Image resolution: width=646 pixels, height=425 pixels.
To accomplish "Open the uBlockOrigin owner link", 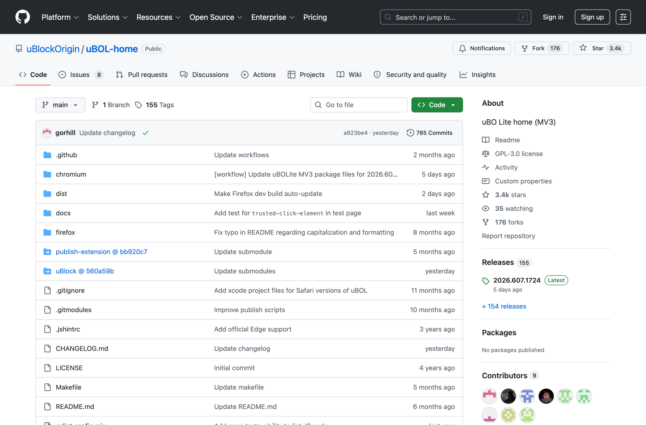I will pos(53,49).
